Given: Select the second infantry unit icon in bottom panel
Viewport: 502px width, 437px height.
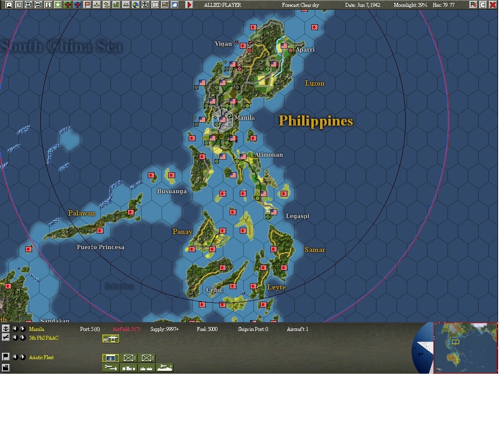Looking at the screenshot, I should pyautogui.click(x=147, y=358).
